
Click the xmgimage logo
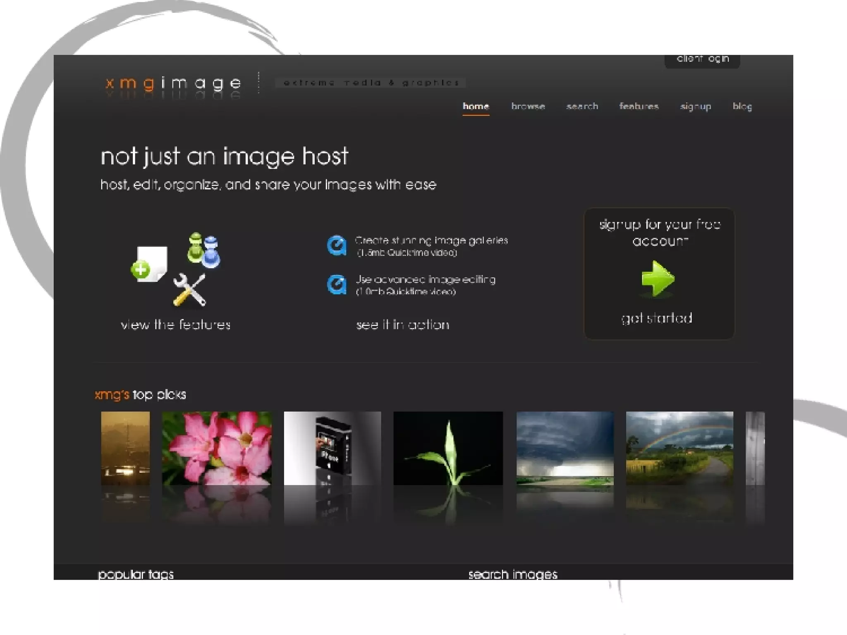tap(173, 84)
